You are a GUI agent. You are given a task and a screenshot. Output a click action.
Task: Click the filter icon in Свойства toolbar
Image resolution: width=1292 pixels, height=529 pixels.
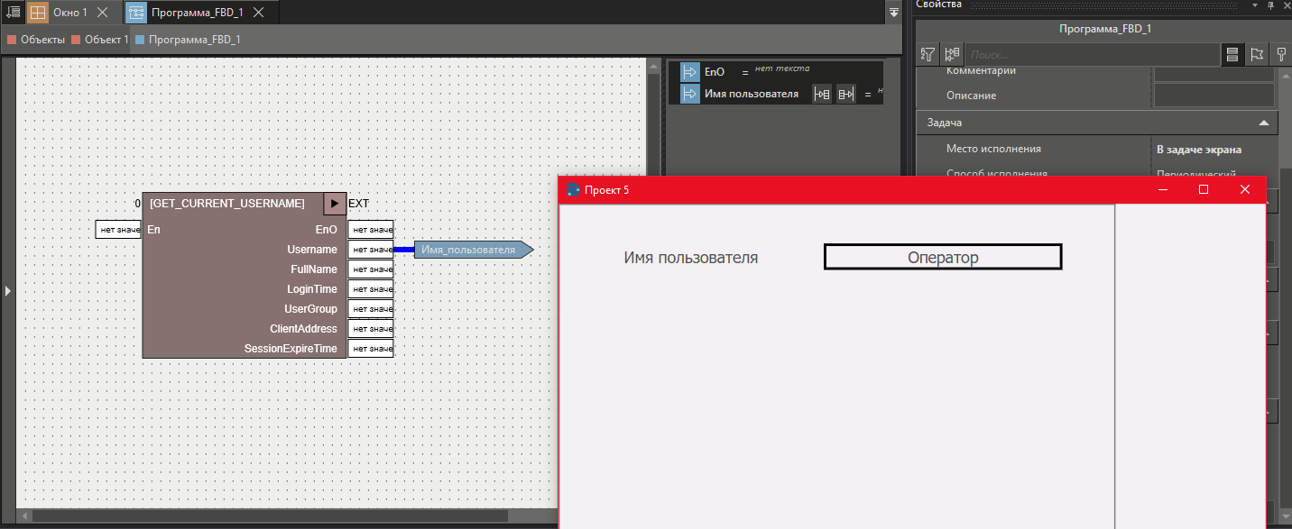pos(927,54)
